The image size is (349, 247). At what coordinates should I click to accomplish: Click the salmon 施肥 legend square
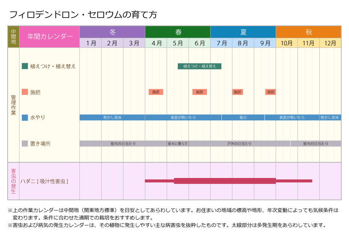25,92
